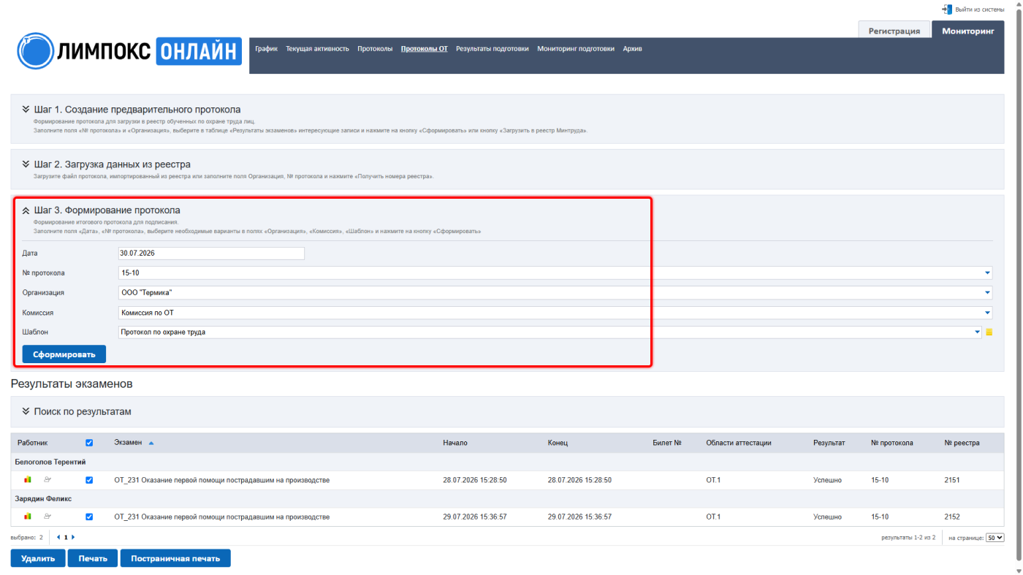Open Результаты подготовки in the menu

493,49
